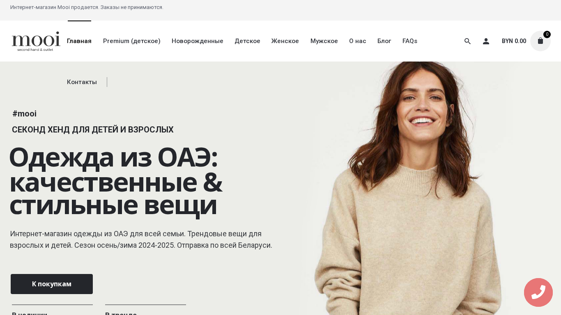Go to Новорожденные category
Screen dimensions: 561x315
tap(198, 41)
